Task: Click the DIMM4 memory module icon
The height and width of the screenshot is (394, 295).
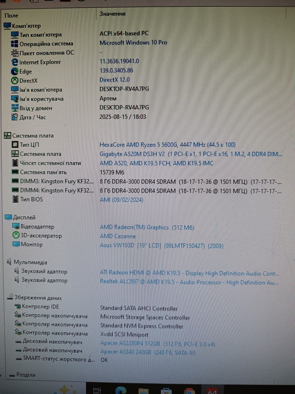Action: (x=16, y=190)
